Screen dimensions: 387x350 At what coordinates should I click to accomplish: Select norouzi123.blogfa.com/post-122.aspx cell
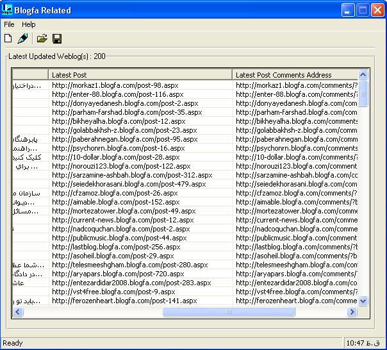tap(140, 166)
